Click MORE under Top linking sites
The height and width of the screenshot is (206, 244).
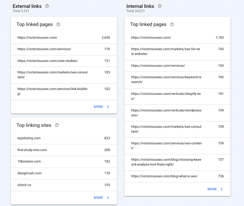click(98, 198)
